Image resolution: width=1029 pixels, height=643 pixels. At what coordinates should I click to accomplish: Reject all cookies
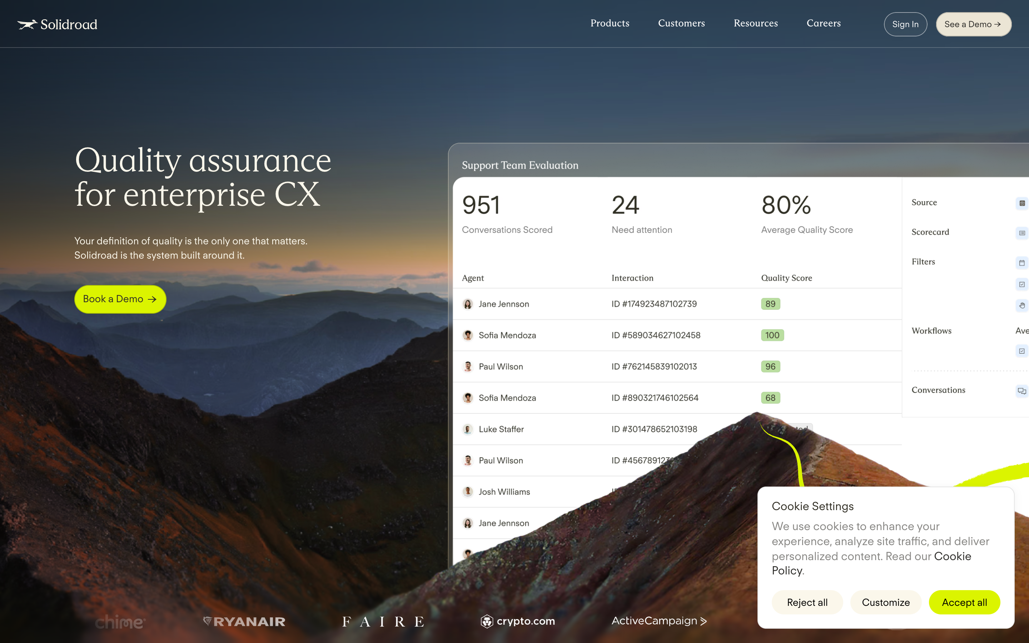pos(807,602)
